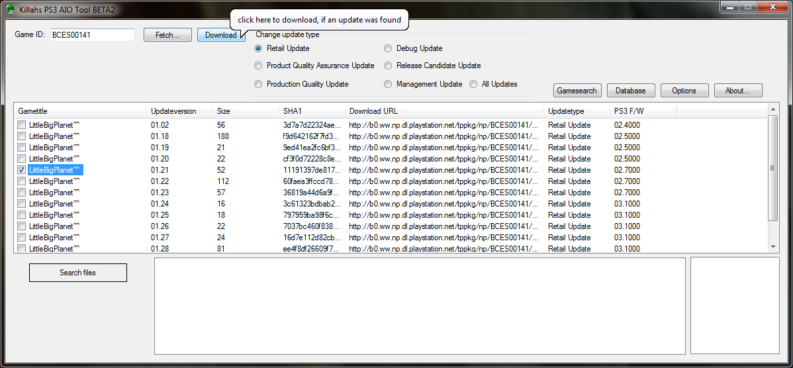Click the list scrollbar down arrow
793x368 pixels.
(772, 246)
